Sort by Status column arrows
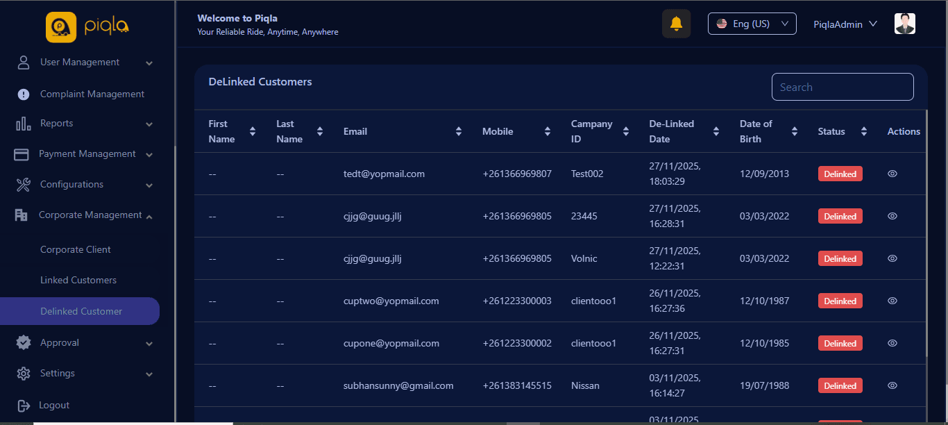This screenshot has width=948, height=425. point(864,131)
